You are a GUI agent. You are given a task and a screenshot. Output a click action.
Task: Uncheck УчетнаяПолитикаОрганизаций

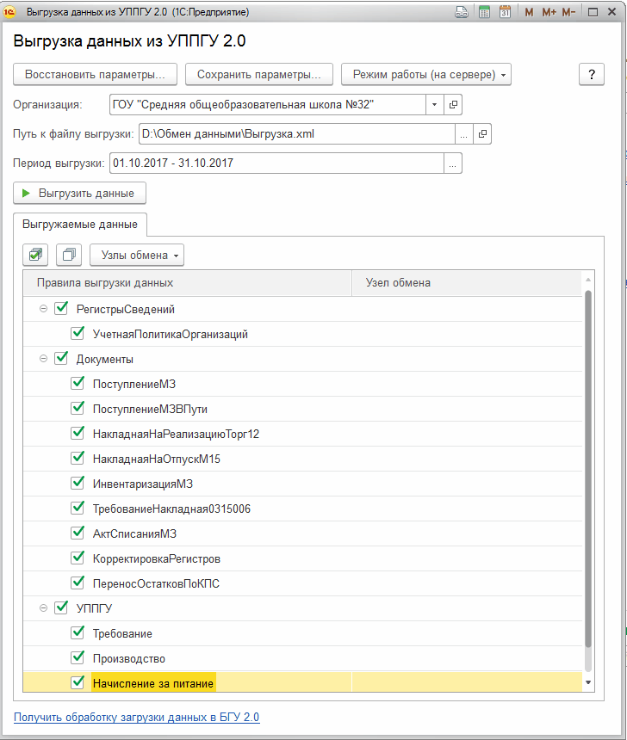click(78, 334)
